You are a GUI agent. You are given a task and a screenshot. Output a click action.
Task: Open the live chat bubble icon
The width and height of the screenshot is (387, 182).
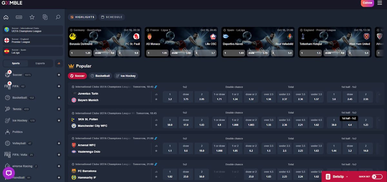9,173
